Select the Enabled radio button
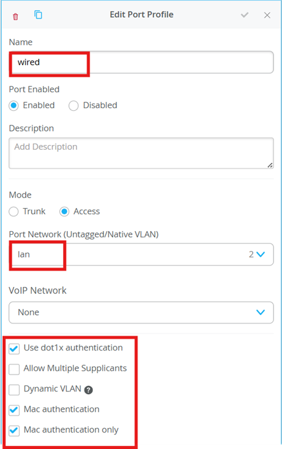The width and height of the screenshot is (282, 449). [x=13, y=106]
